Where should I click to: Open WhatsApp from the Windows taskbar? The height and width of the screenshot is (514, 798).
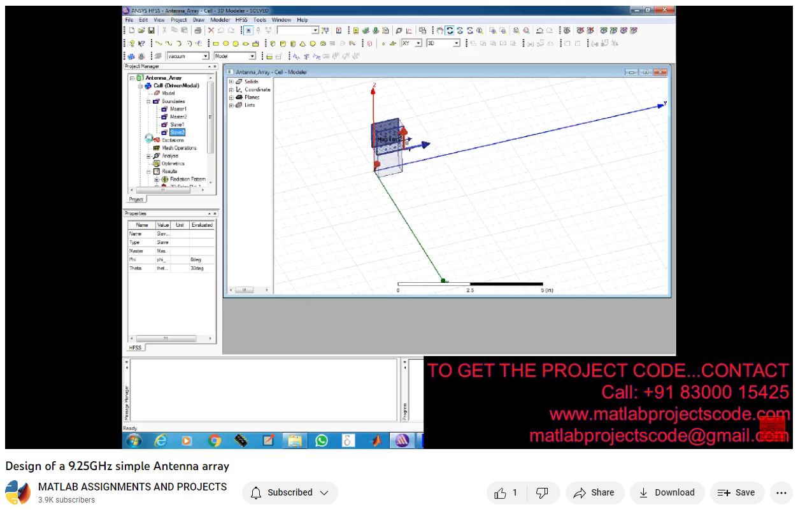[322, 440]
